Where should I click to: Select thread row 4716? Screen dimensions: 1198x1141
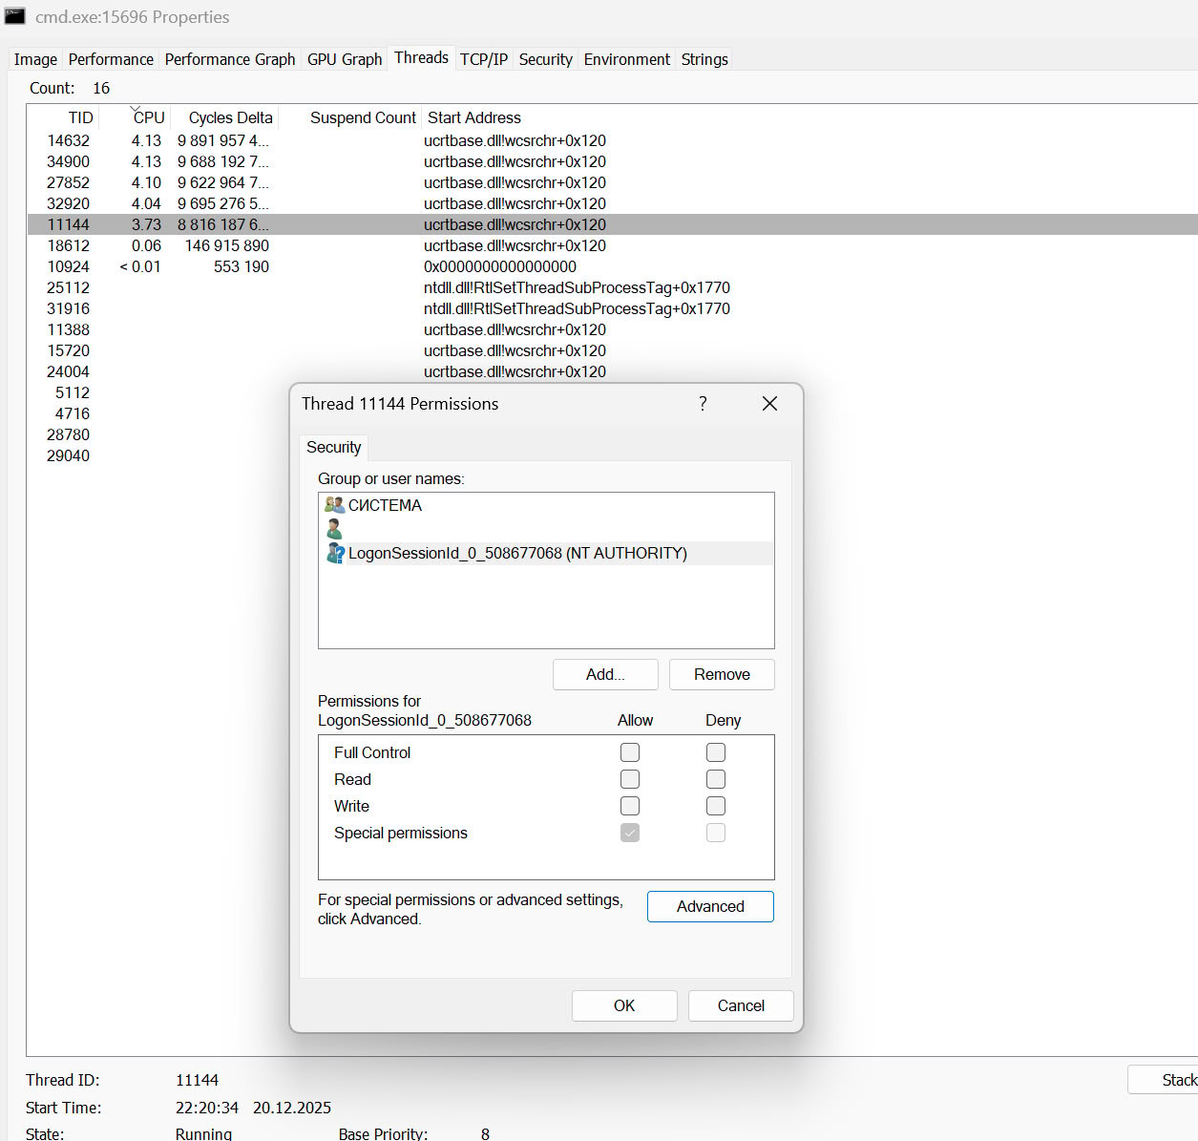73,413
